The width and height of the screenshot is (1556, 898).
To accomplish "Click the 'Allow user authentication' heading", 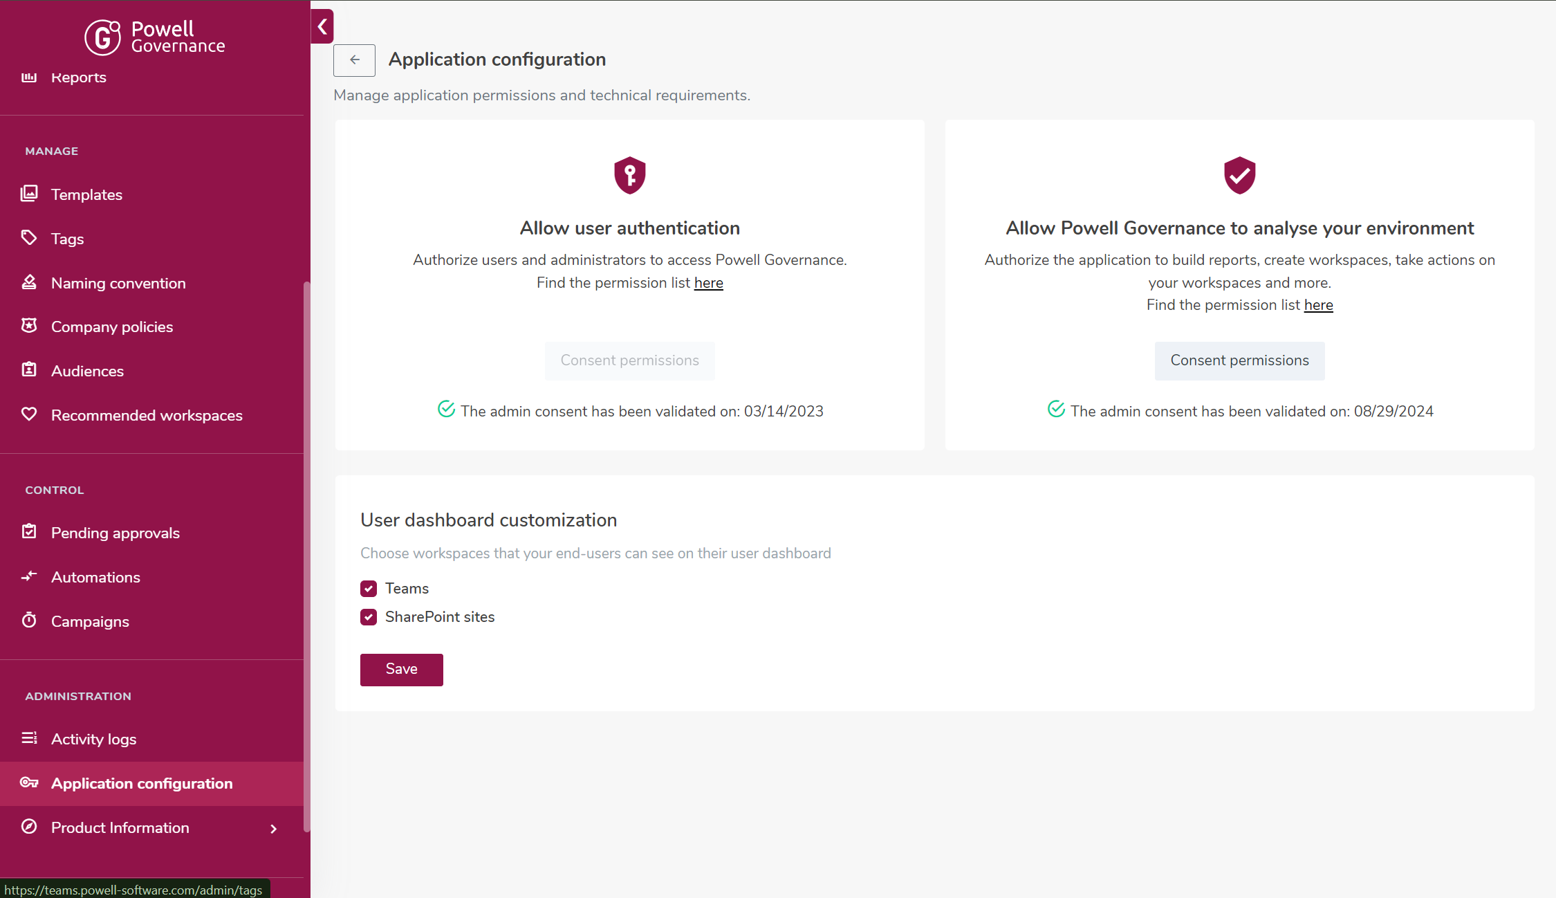I will tap(629, 228).
